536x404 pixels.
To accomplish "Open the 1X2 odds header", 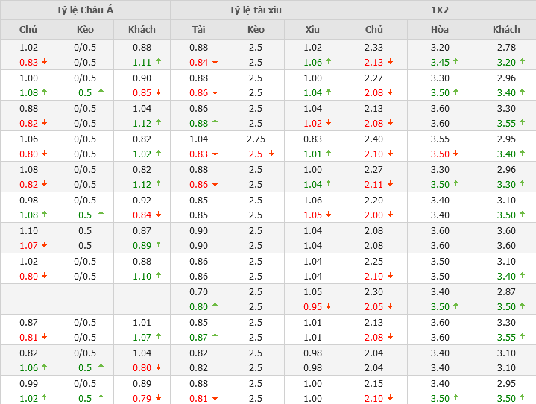I will coord(439,10).
